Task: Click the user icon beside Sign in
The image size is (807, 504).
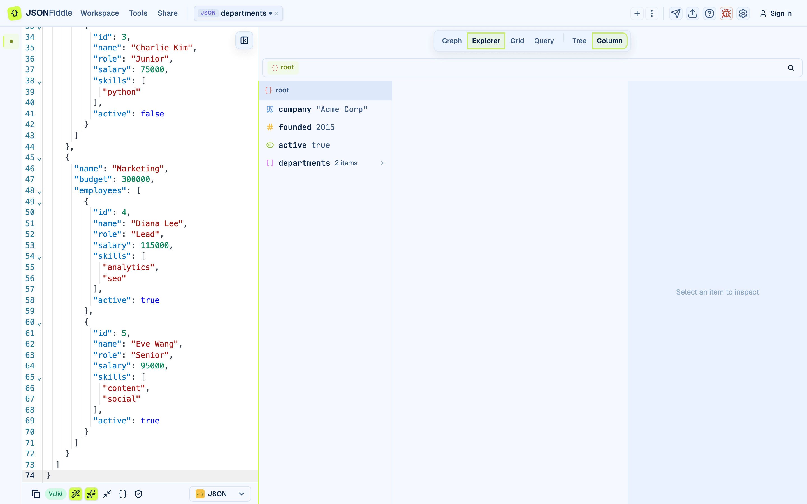Action: pyautogui.click(x=763, y=13)
